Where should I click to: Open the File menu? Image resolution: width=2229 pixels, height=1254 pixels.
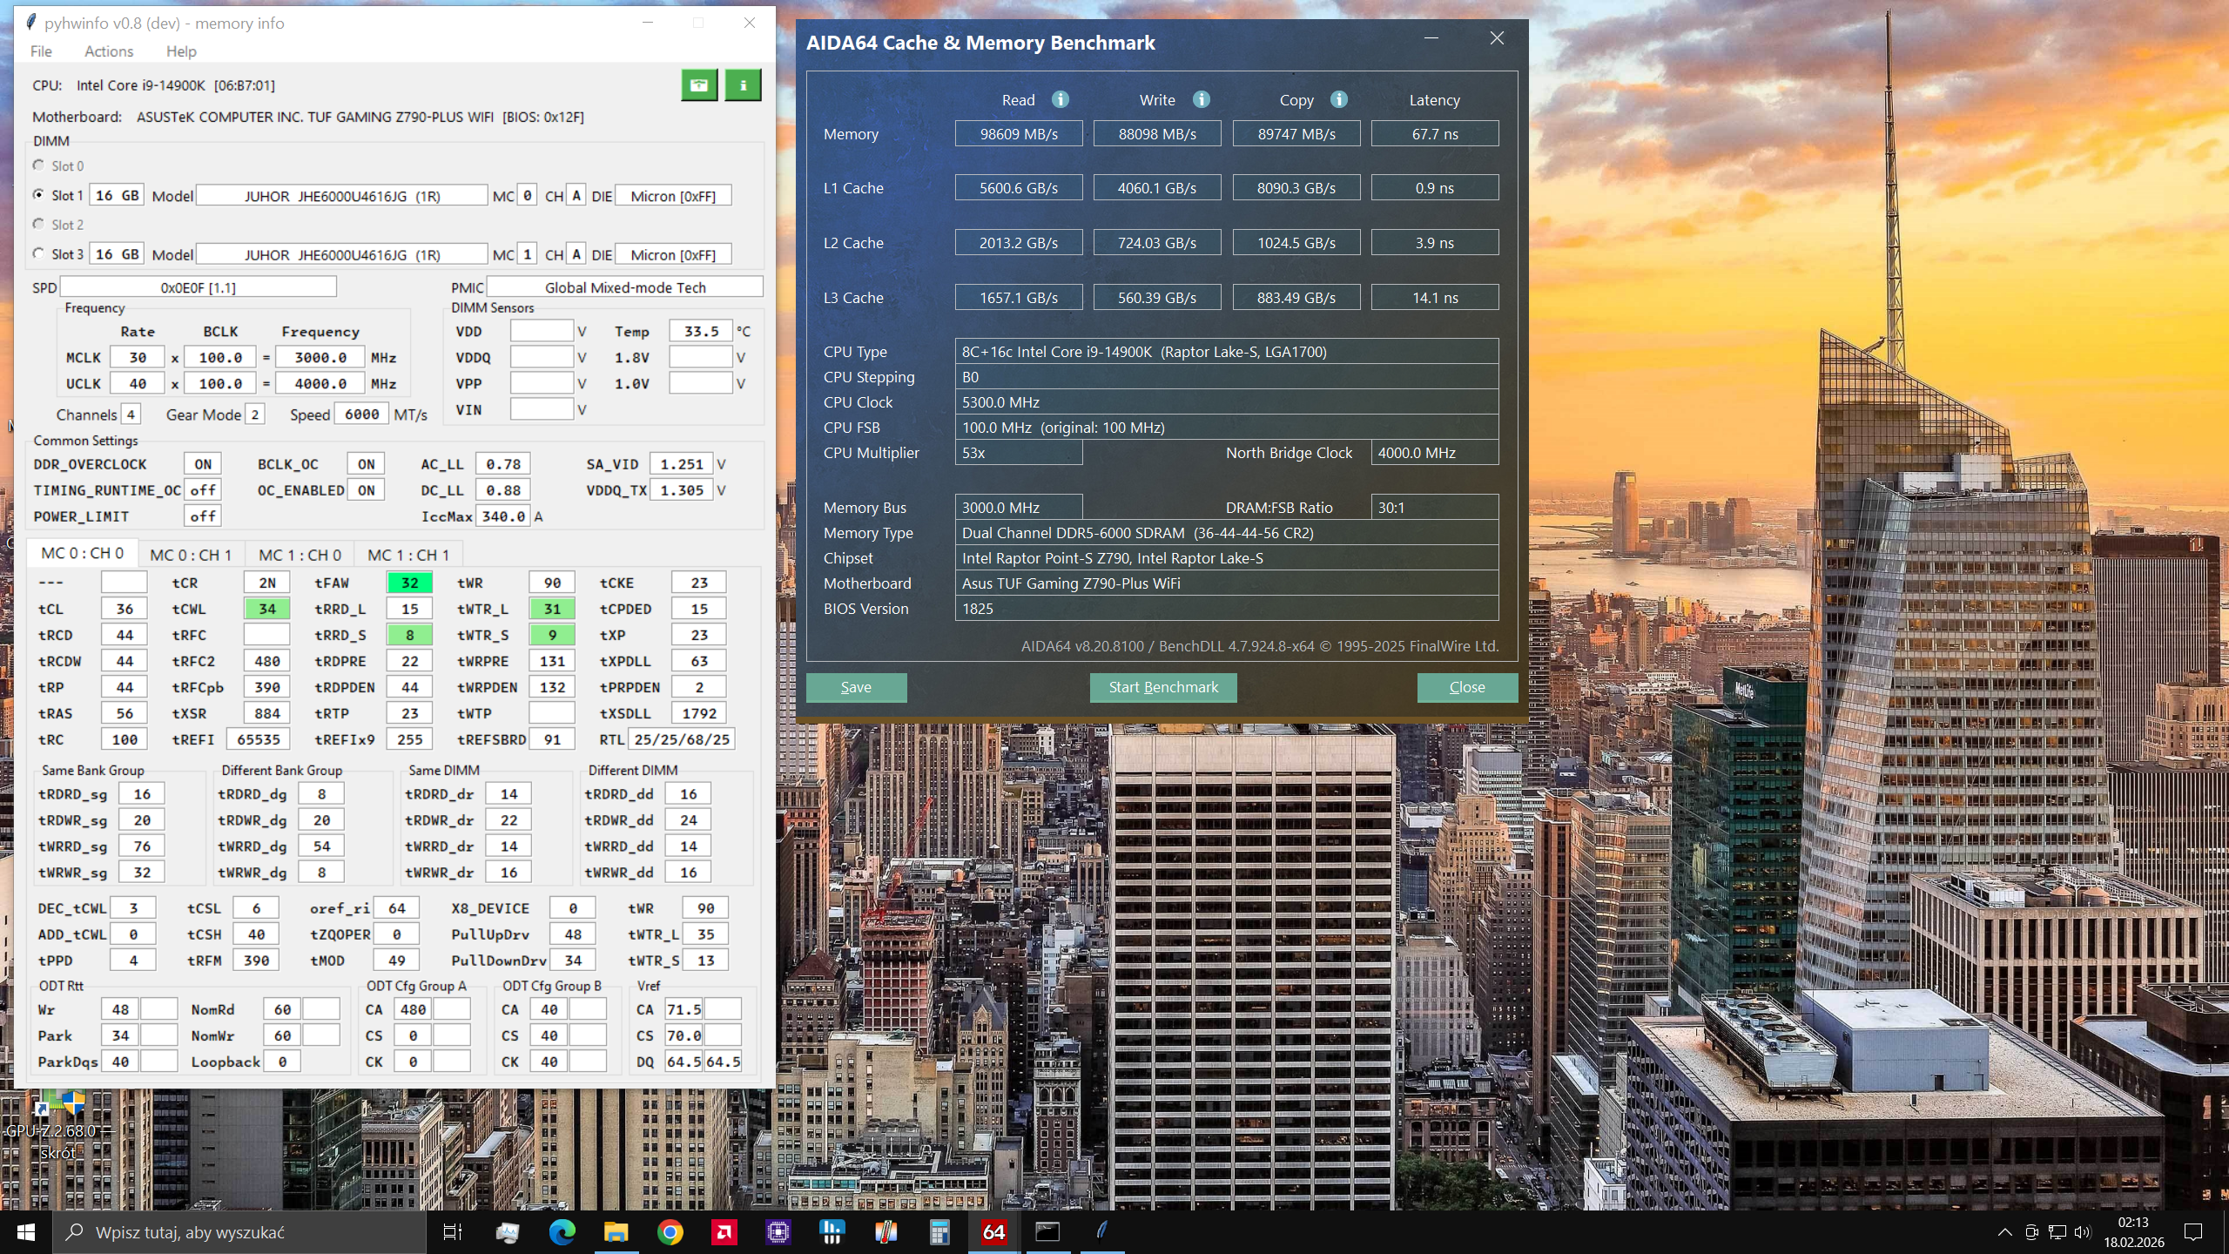point(41,51)
